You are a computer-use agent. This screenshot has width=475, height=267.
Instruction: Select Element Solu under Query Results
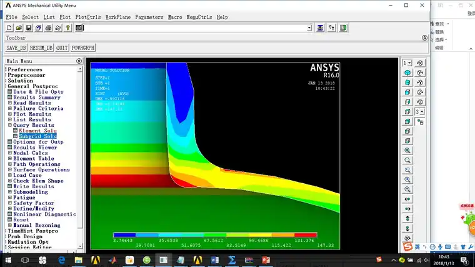tap(37, 131)
